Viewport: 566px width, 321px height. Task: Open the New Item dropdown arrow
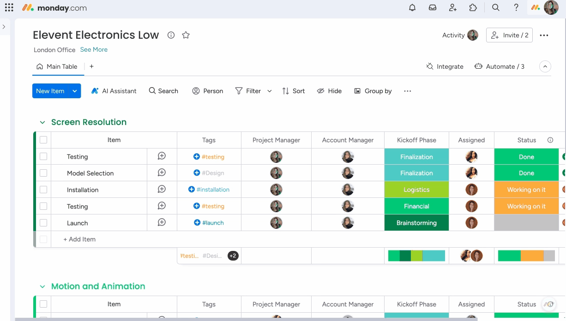(74, 91)
